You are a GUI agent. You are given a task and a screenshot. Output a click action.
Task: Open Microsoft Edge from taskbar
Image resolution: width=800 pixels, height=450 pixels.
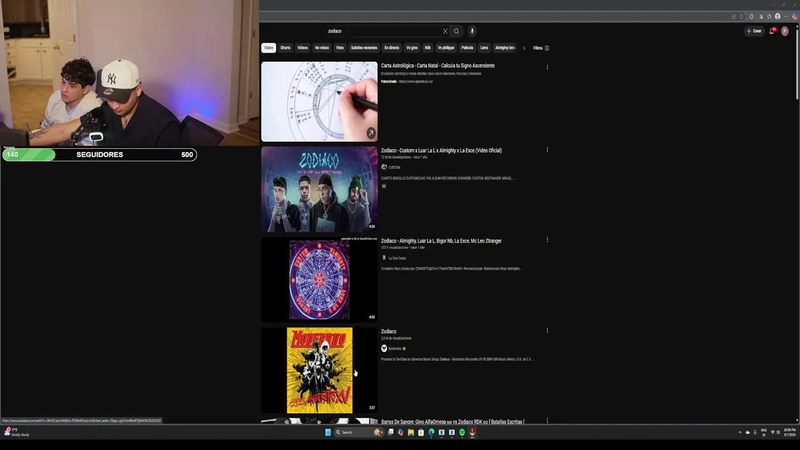coord(431,432)
